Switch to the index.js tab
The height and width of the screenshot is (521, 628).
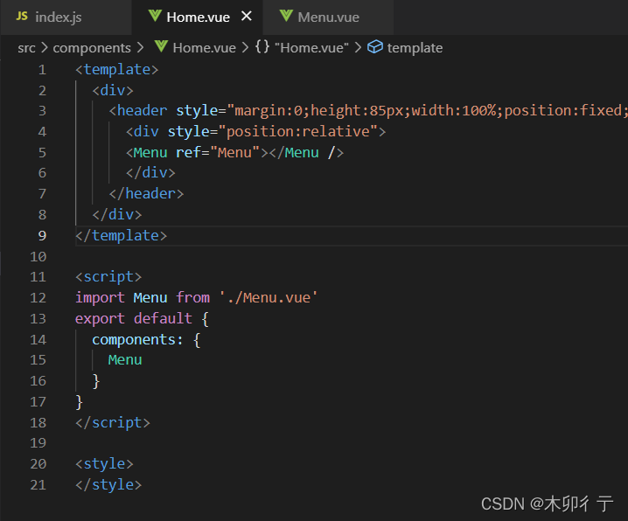coord(58,17)
